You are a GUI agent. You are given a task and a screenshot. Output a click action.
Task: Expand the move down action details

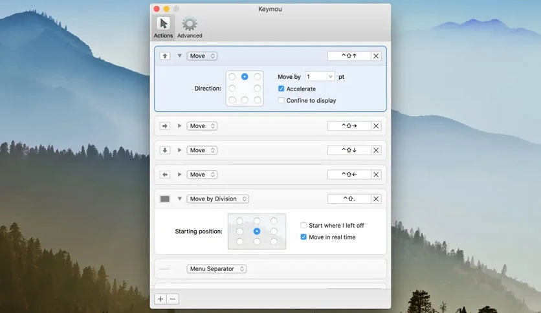179,150
